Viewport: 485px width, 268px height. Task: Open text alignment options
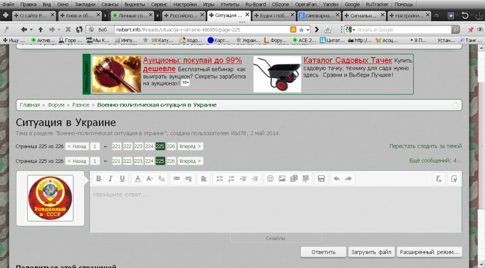(204, 179)
